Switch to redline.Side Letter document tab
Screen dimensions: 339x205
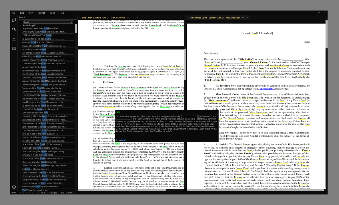click(x=215, y=18)
